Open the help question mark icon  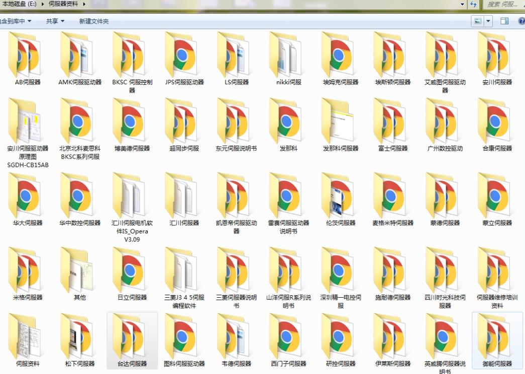pyautogui.click(x=521, y=21)
